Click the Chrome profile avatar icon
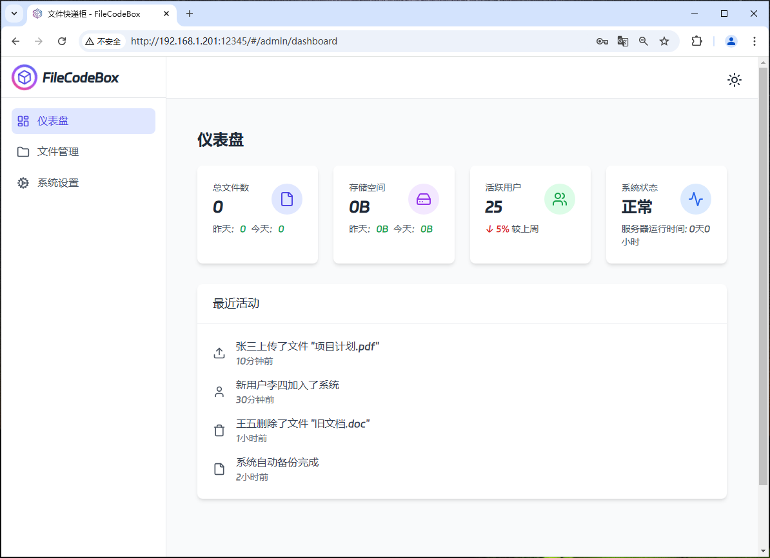The width and height of the screenshot is (770, 558). point(731,41)
